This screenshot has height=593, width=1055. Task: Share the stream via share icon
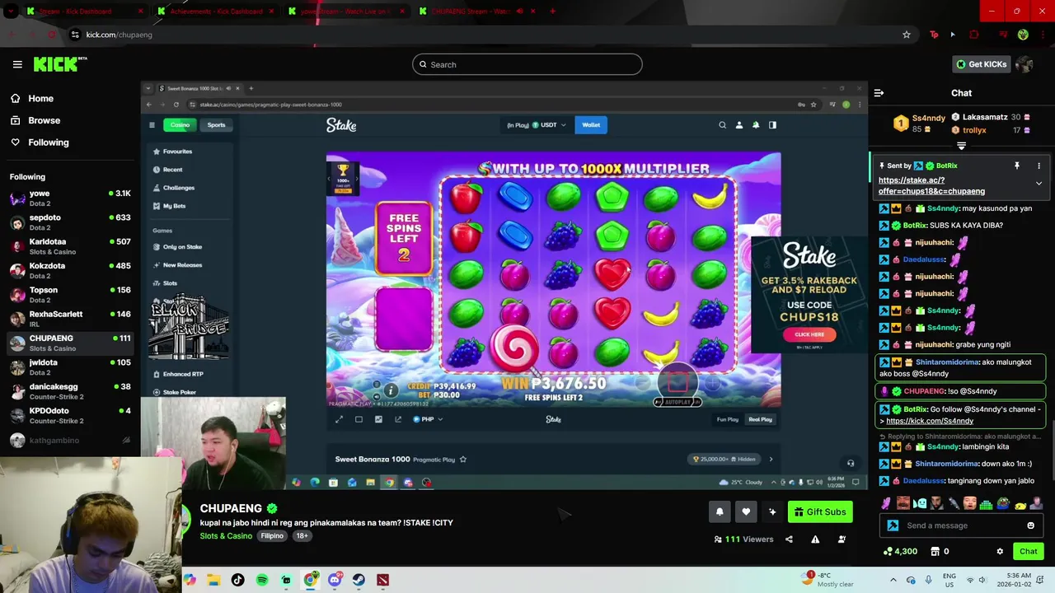point(789,539)
